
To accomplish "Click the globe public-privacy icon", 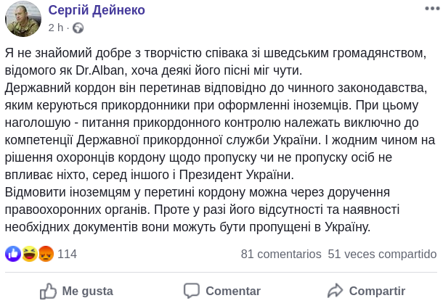I will click(78, 28).
